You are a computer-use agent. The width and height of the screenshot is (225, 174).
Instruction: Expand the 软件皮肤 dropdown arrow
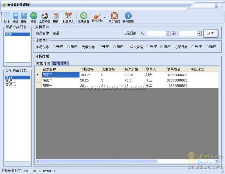105,17
